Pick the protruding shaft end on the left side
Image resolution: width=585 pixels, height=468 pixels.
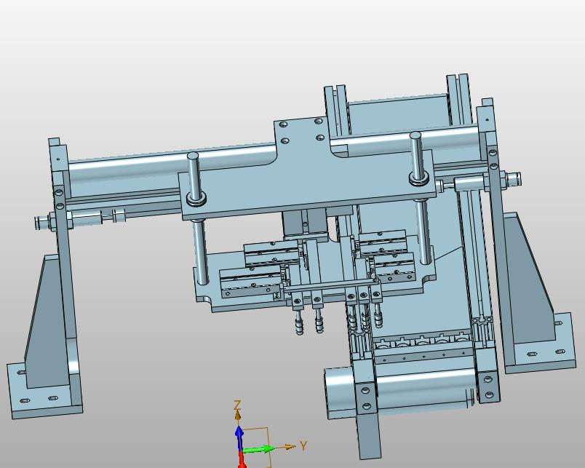(41, 223)
